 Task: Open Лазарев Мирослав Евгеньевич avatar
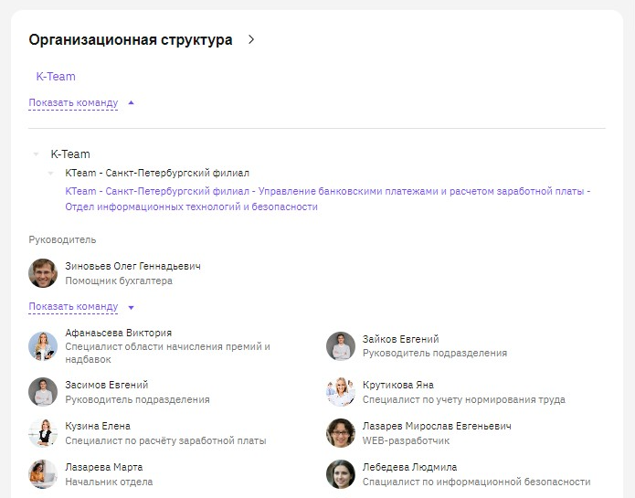pos(341,433)
